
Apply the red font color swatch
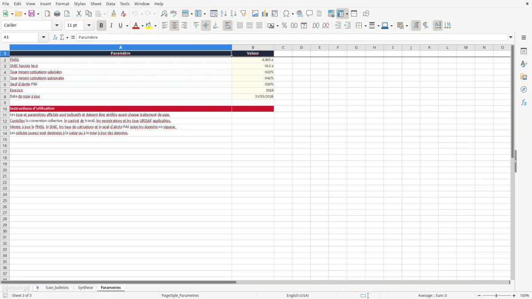pos(136,26)
